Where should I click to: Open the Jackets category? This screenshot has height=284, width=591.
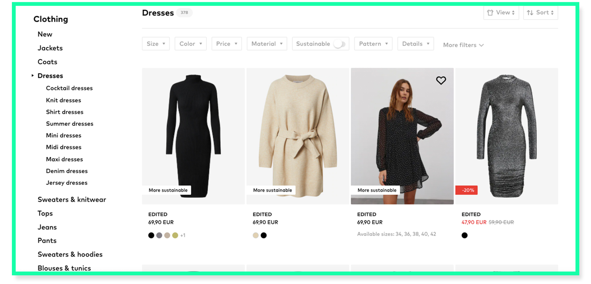tap(50, 48)
